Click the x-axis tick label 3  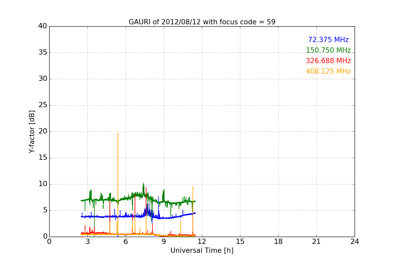pyautogui.click(x=87, y=242)
